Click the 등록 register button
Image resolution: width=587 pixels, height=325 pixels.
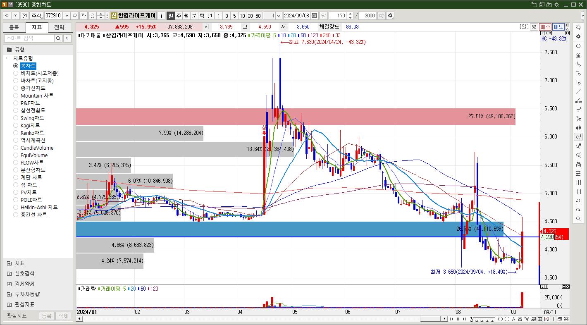46,316
